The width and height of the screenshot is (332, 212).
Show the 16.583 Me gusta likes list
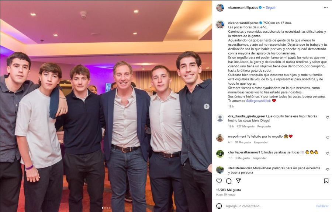(x=229, y=190)
